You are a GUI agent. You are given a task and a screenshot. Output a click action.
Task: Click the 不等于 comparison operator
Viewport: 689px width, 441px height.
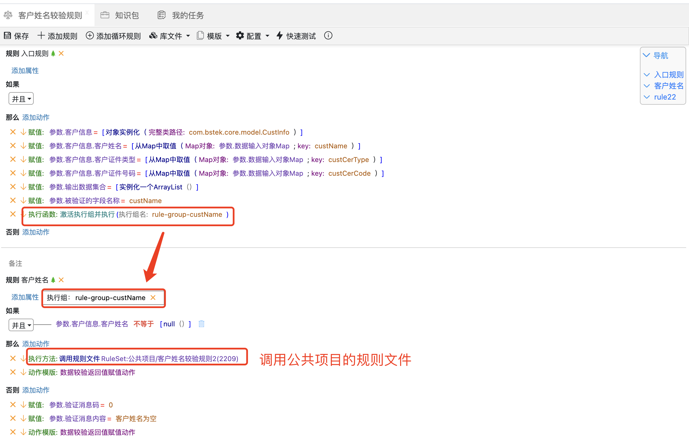click(144, 324)
